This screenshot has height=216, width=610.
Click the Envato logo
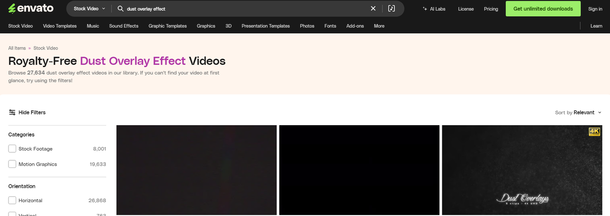pyautogui.click(x=30, y=9)
